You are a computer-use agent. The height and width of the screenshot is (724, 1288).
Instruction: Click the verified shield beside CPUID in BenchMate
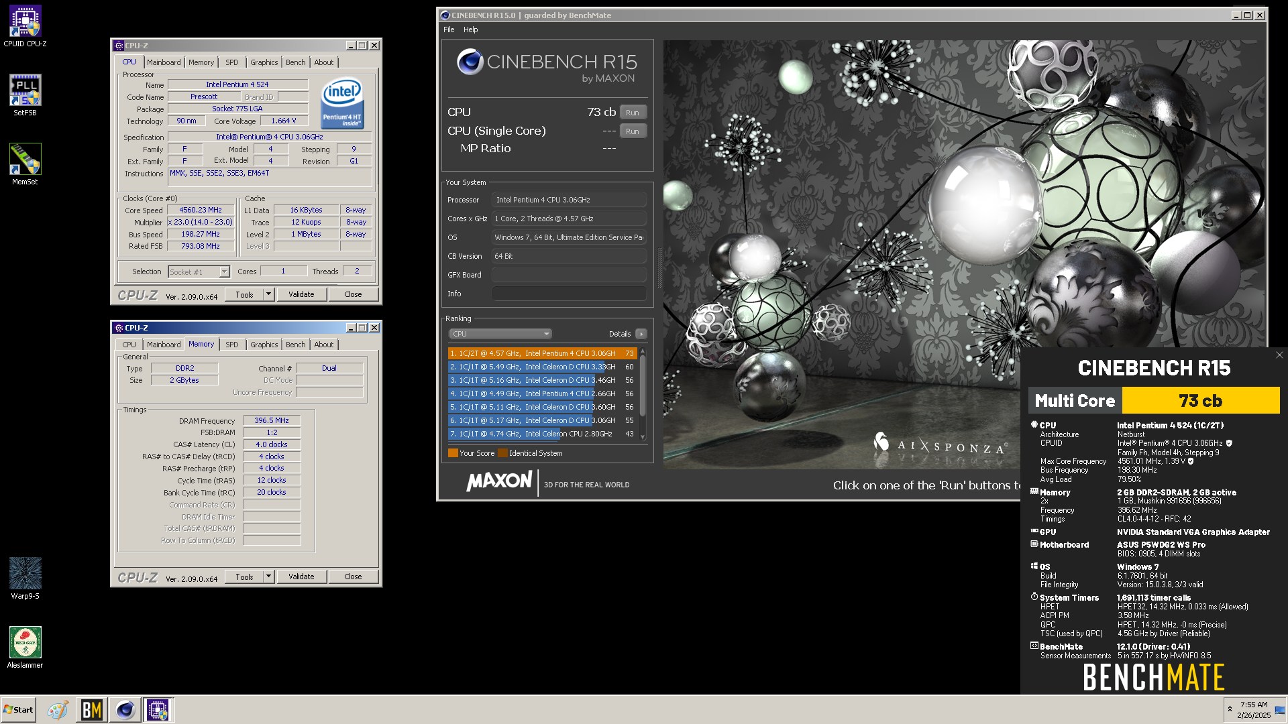click(x=1229, y=443)
